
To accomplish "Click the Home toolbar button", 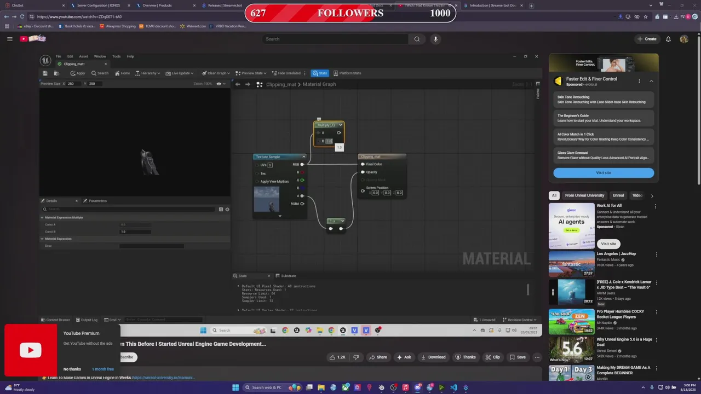I will pos(122,73).
